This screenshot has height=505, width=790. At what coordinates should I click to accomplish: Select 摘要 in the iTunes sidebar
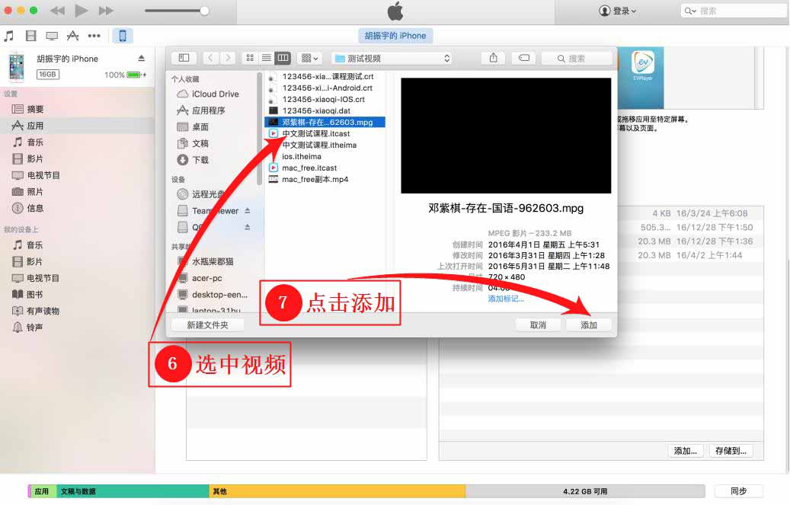pyautogui.click(x=35, y=110)
